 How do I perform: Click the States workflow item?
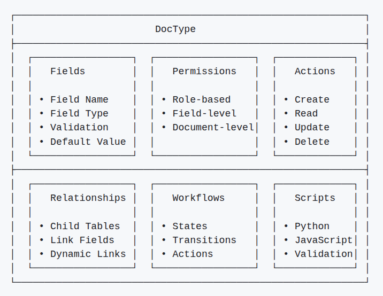coord(190,226)
